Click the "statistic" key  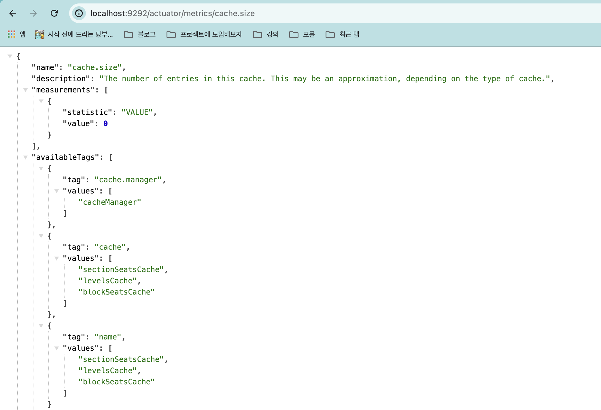[88, 112]
